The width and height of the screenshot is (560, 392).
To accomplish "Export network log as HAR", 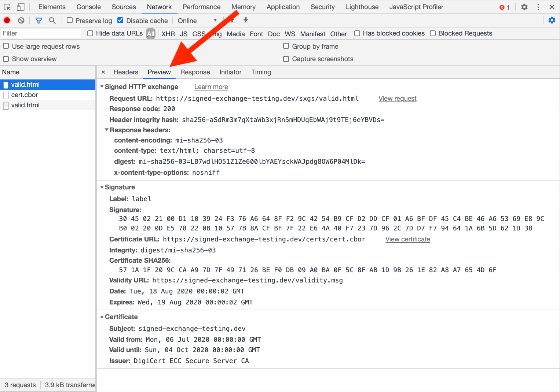I will [x=245, y=20].
